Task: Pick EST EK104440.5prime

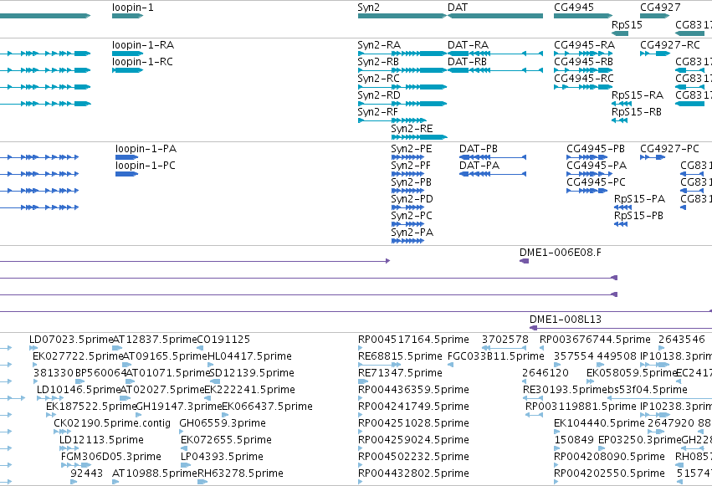Action: pyautogui.click(x=557, y=432)
